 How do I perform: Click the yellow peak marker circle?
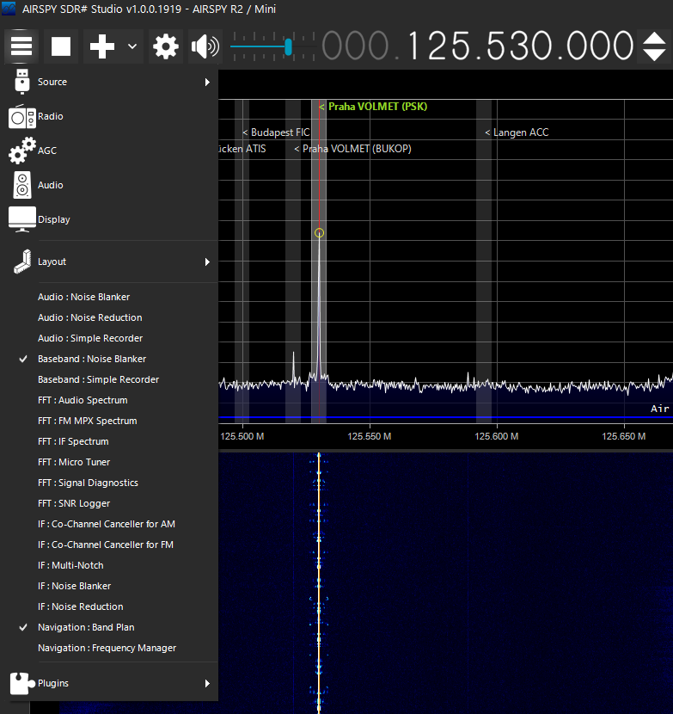pyautogui.click(x=320, y=233)
